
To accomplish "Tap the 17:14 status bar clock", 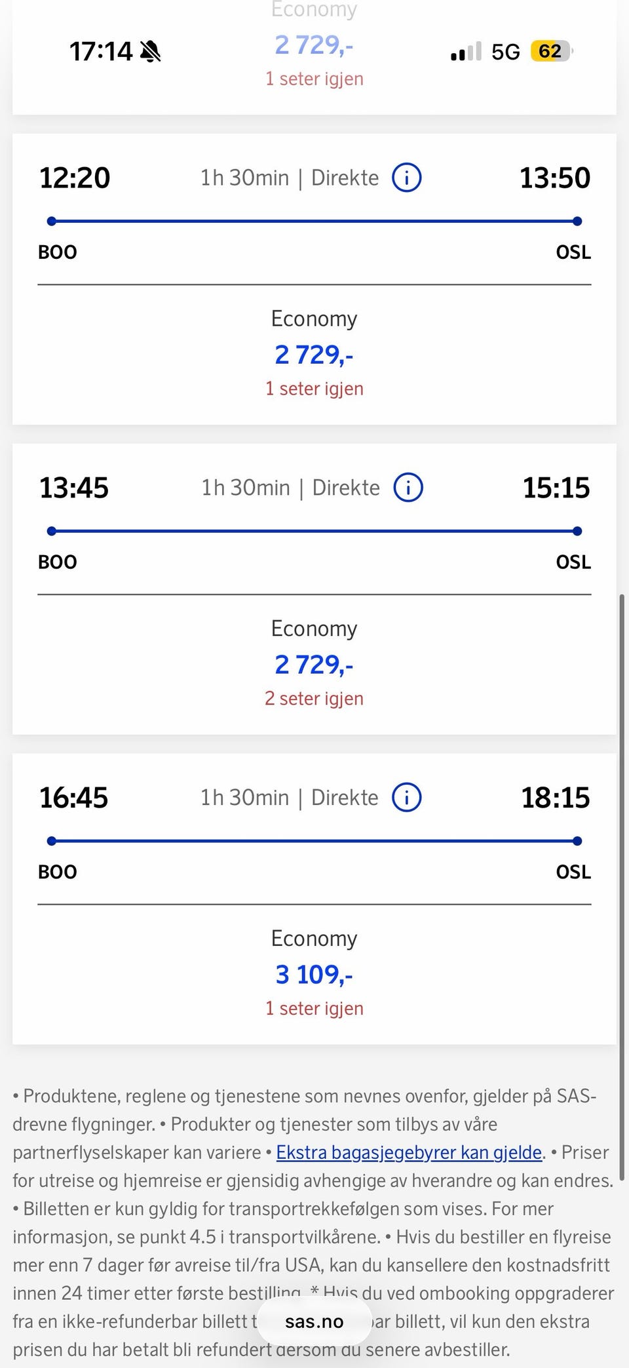I will pos(101,51).
